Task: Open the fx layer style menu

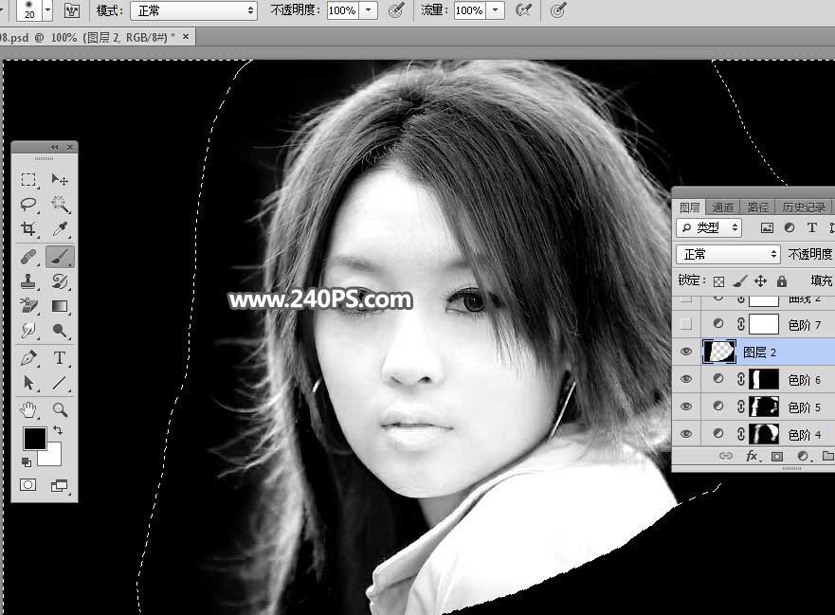Action: [x=752, y=457]
